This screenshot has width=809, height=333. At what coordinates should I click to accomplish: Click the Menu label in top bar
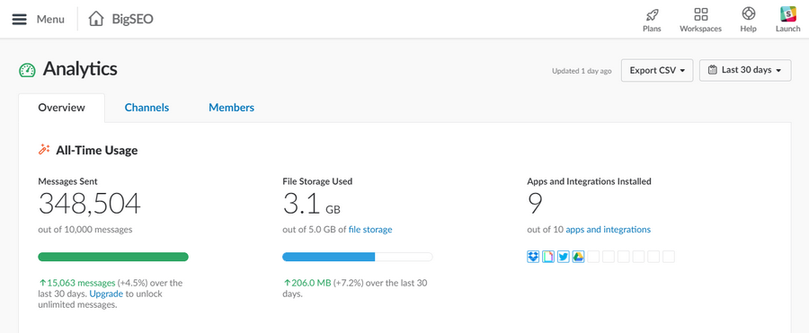(x=50, y=20)
